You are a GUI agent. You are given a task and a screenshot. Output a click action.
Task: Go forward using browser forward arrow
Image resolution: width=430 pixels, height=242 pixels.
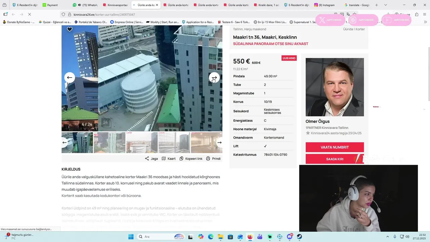point(21,14)
